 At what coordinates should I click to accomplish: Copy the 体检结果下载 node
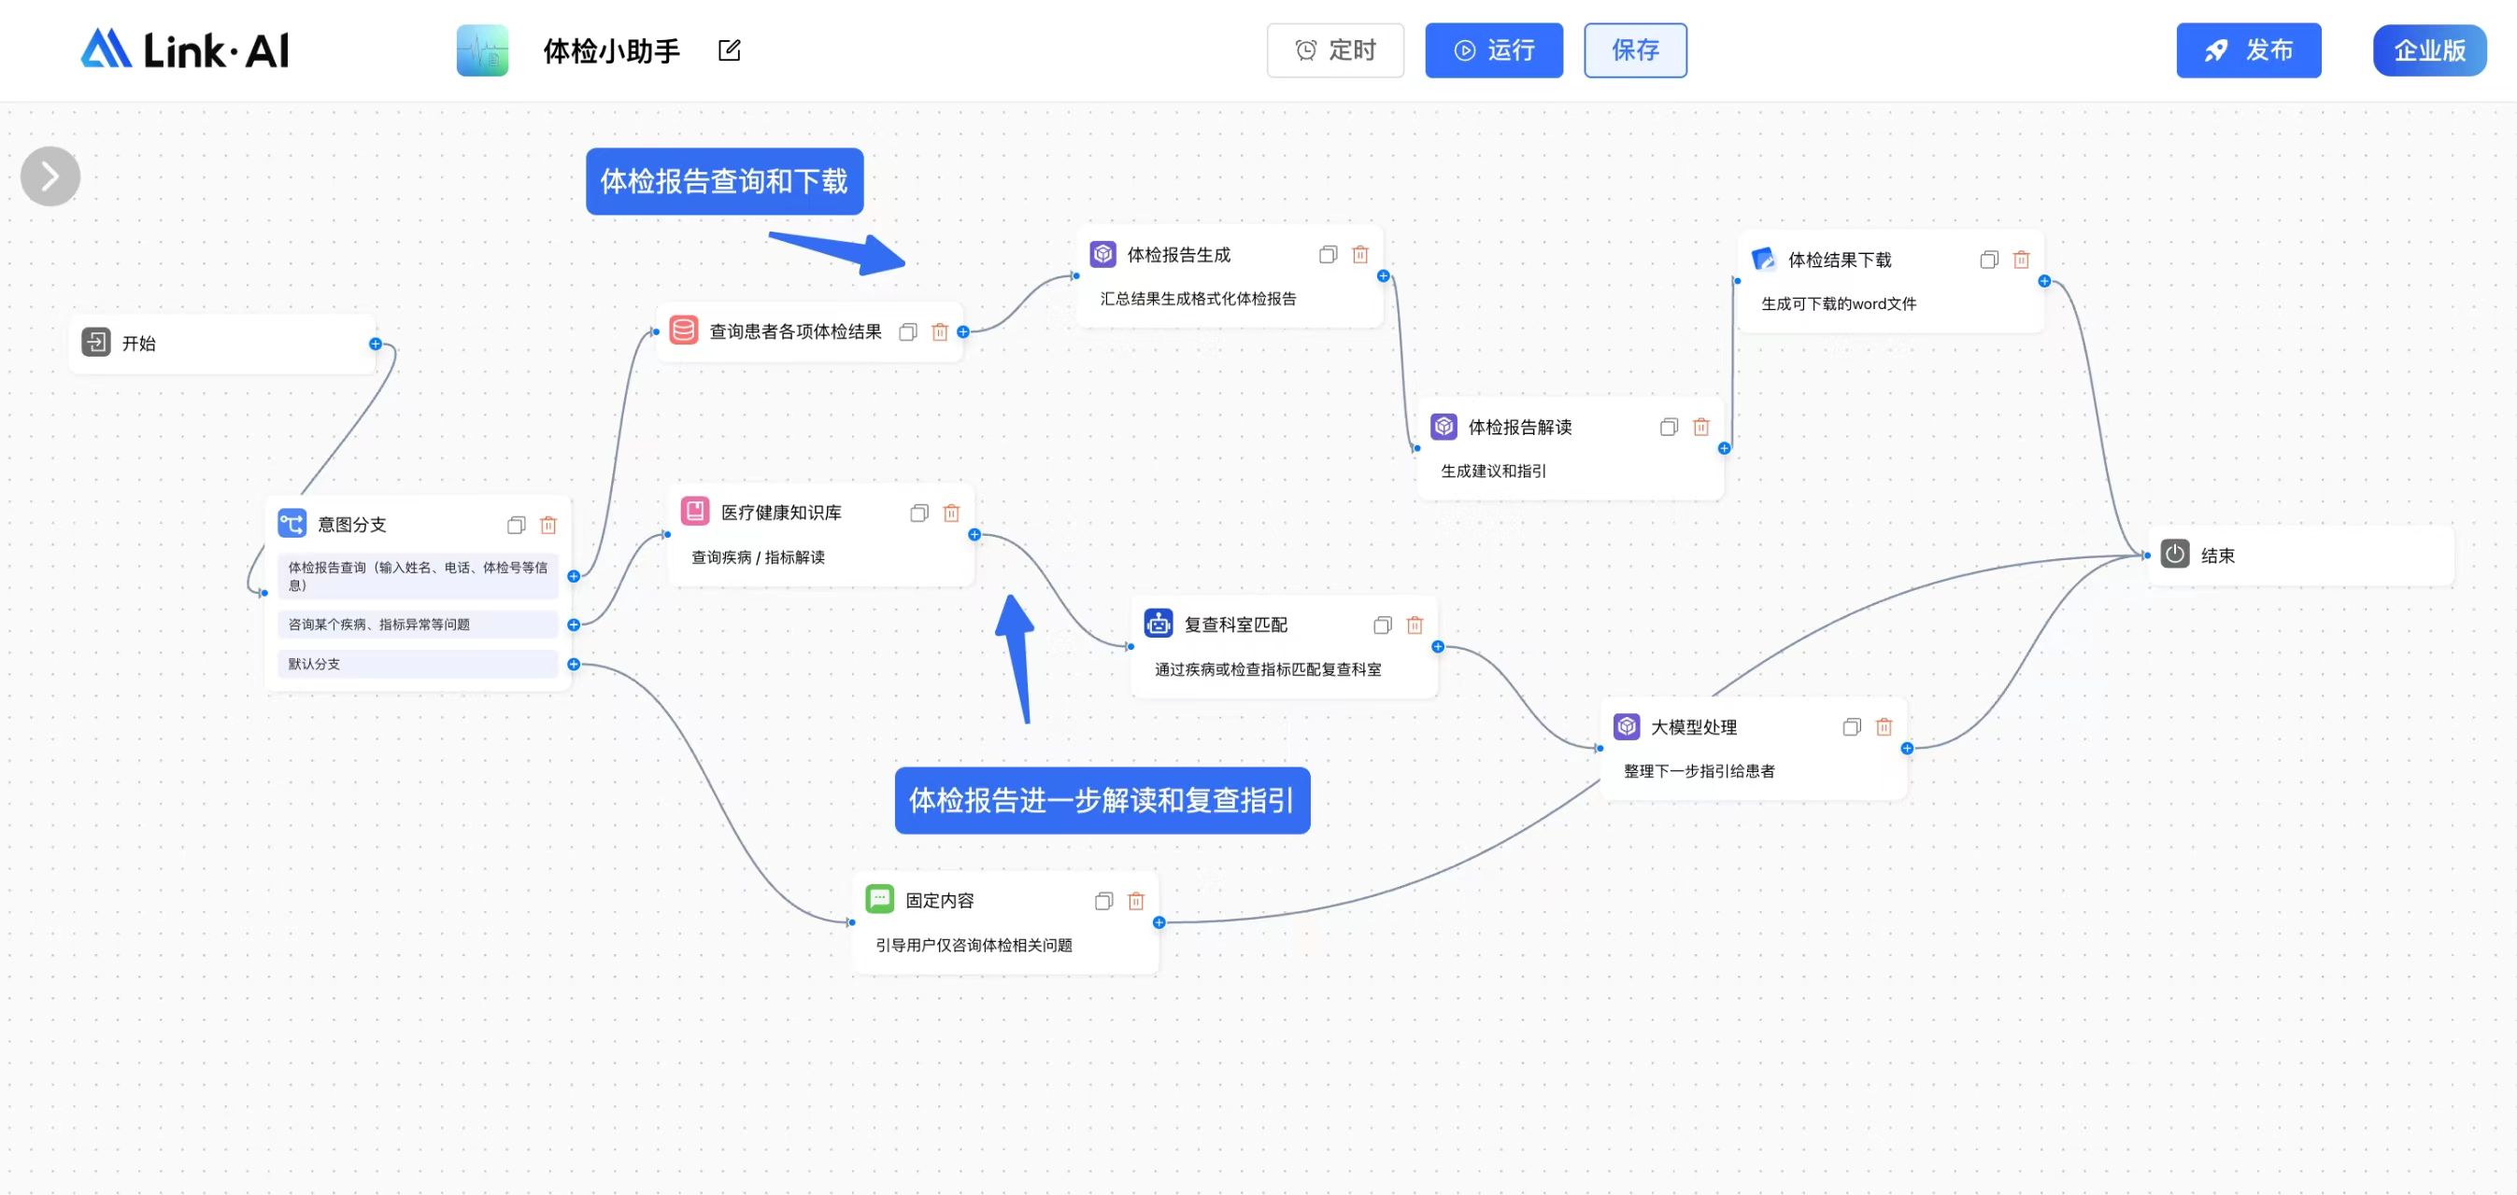click(1989, 260)
